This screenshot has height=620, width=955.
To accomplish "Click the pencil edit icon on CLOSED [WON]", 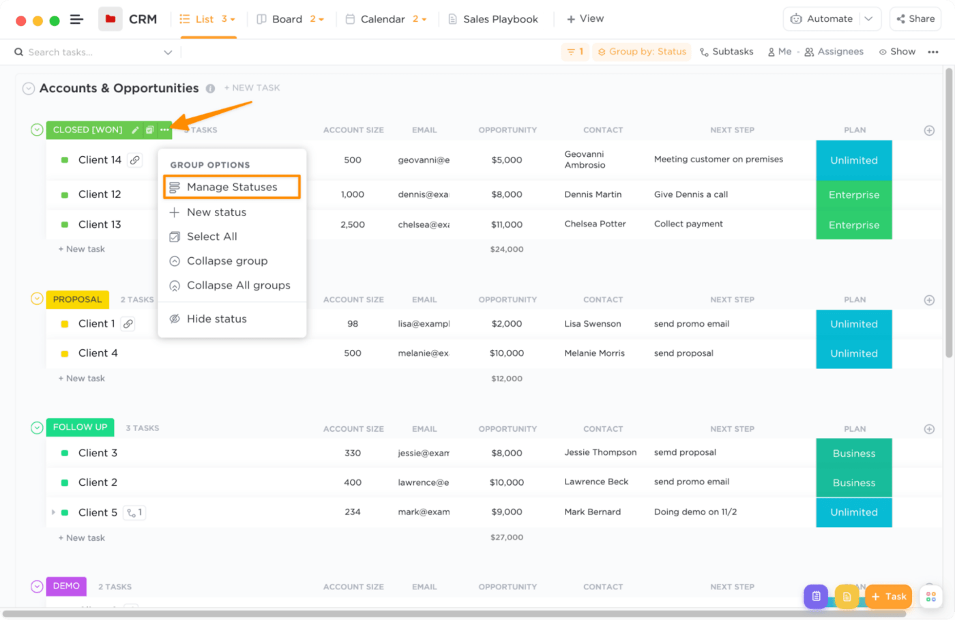I will pos(135,130).
